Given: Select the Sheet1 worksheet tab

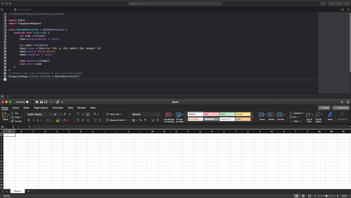Looking at the screenshot, I should (18, 191).
